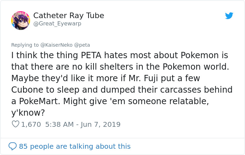
Task: Like the tweet with the heart icon
Action: tap(15, 124)
